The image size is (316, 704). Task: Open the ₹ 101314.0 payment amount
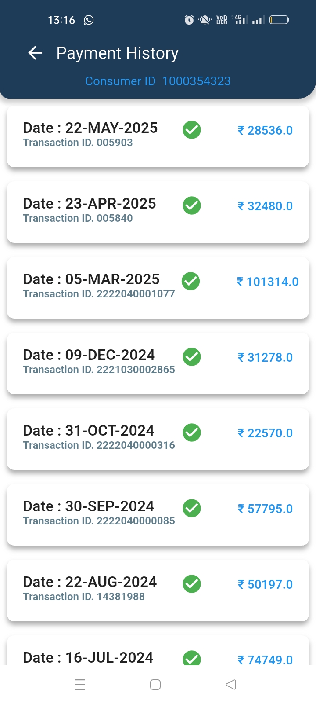coord(268,282)
